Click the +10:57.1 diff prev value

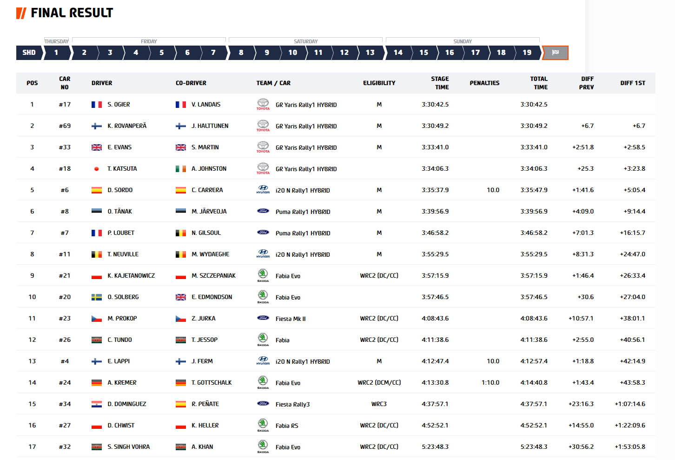point(581,319)
